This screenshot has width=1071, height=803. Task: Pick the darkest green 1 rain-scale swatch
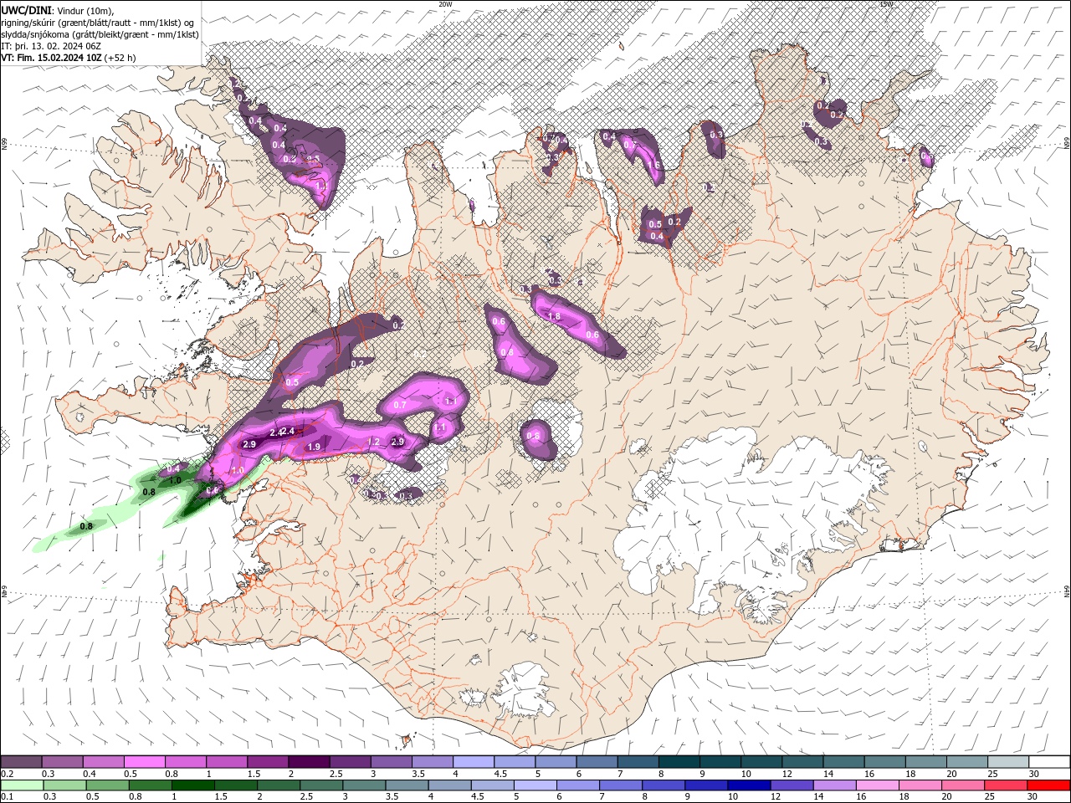[x=192, y=785]
